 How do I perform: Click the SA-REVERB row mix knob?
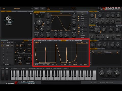coord(12,43)
